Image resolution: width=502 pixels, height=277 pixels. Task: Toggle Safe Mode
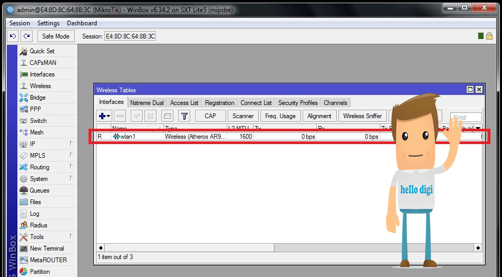tap(56, 36)
